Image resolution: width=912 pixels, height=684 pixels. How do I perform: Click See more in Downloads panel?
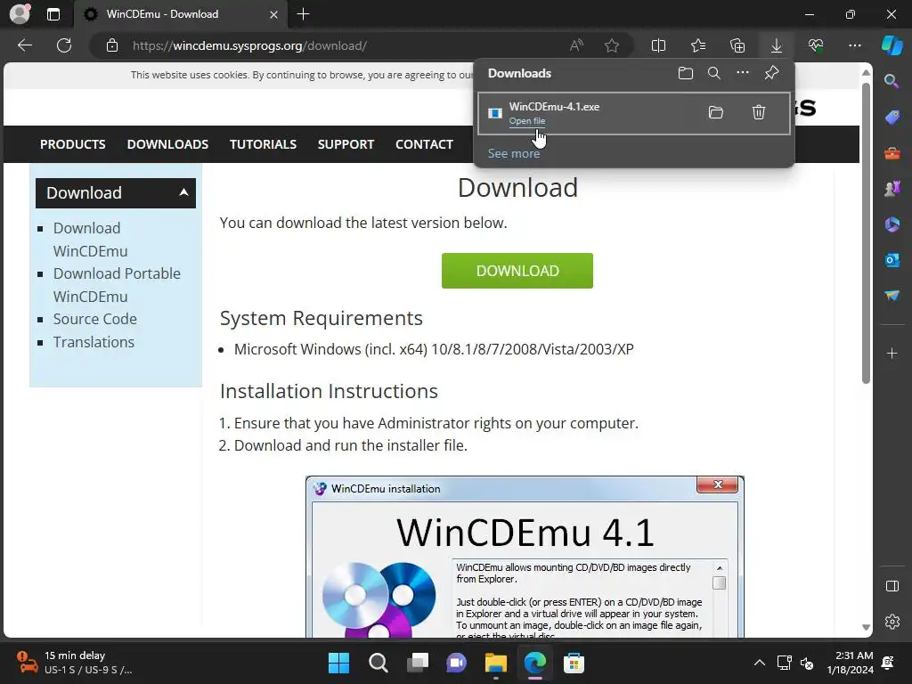pyautogui.click(x=514, y=153)
